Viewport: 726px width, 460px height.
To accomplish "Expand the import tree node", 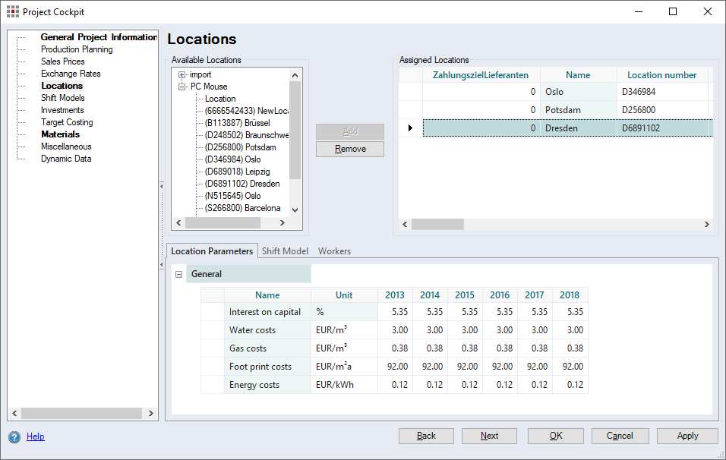I will click(x=182, y=74).
